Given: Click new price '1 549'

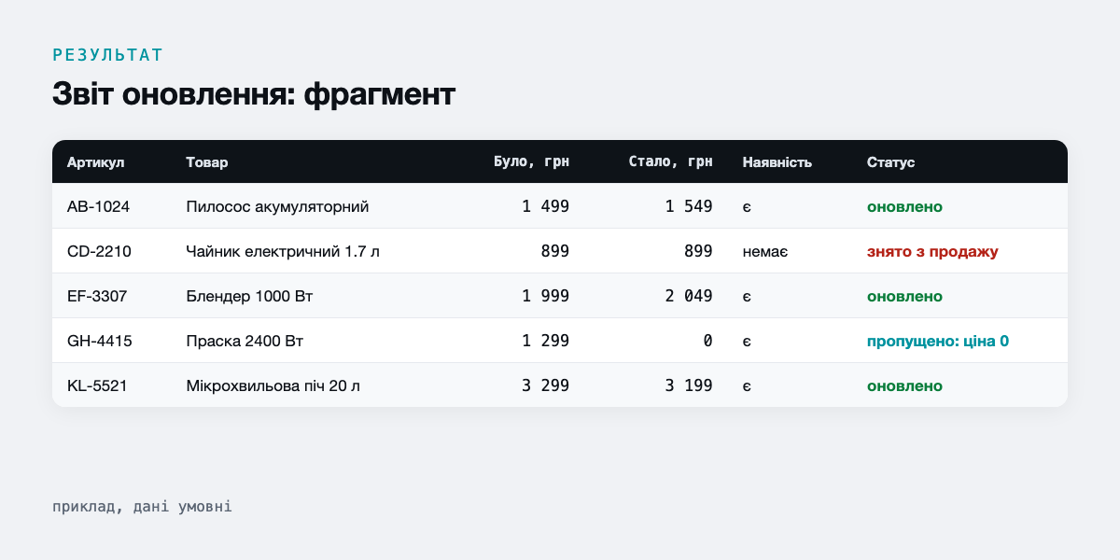Looking at the screenshot, I should click(x=689, y=206).
